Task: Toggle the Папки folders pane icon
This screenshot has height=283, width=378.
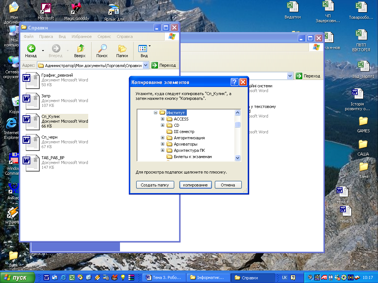Action: 122,48
